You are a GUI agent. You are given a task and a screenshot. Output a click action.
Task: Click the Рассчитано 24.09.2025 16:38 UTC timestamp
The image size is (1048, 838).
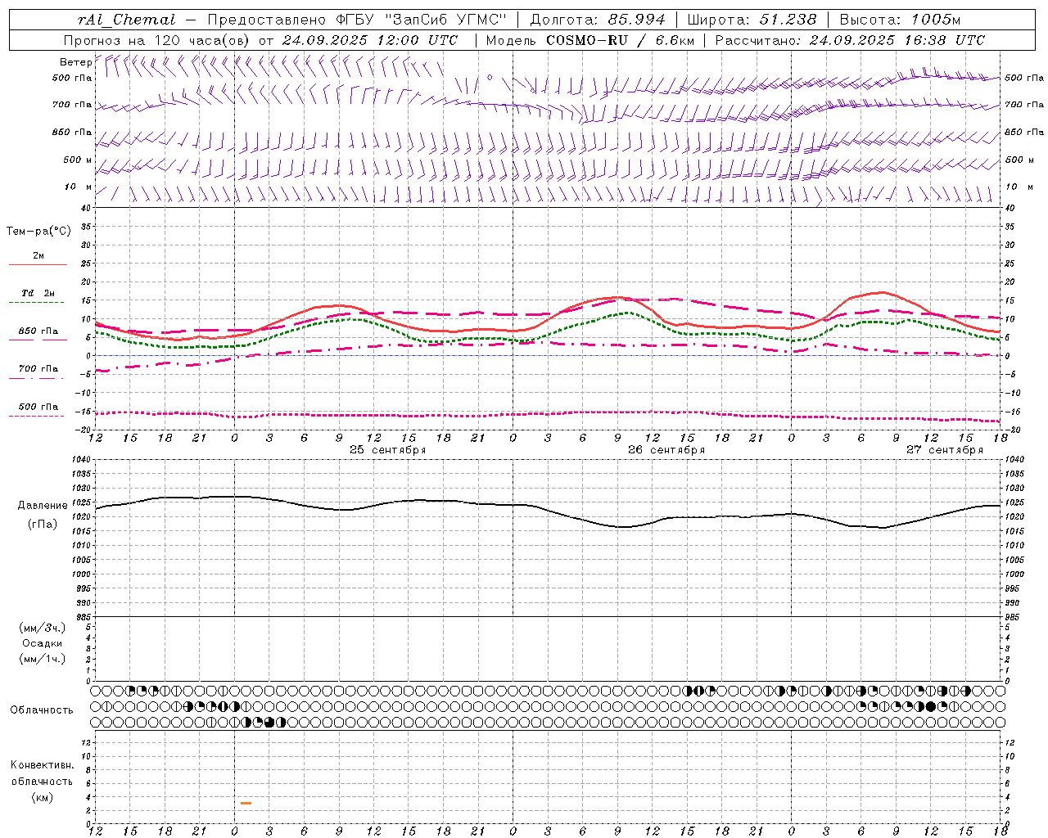pos(850,39)
